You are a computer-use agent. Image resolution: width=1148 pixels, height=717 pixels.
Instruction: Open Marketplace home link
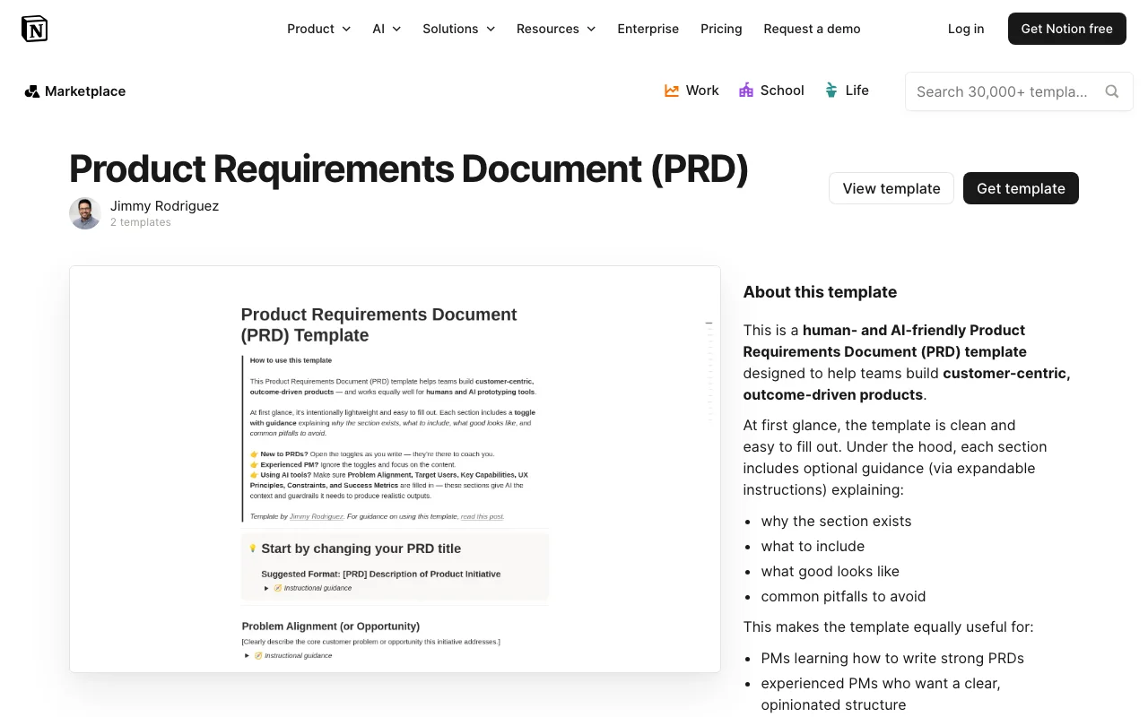75,91
